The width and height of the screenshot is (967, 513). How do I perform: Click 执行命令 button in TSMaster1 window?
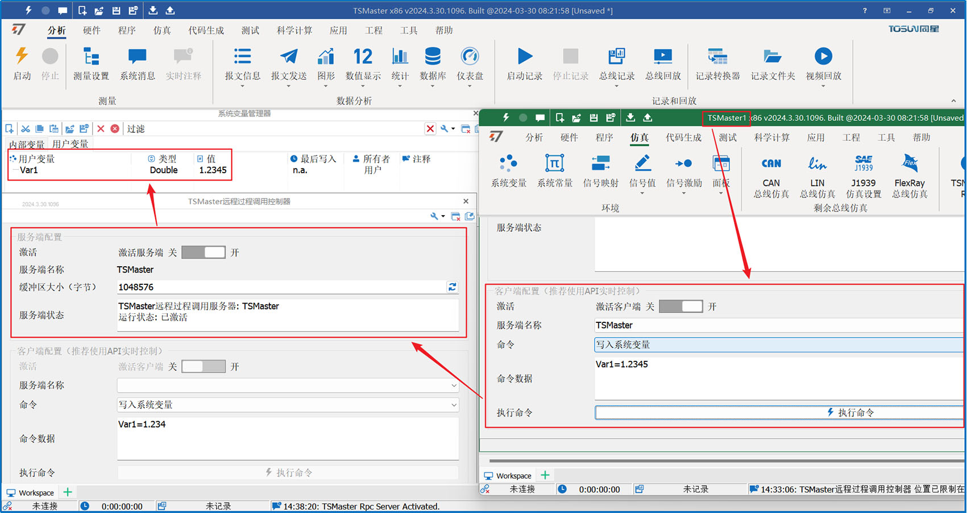(x=779, y=413)
